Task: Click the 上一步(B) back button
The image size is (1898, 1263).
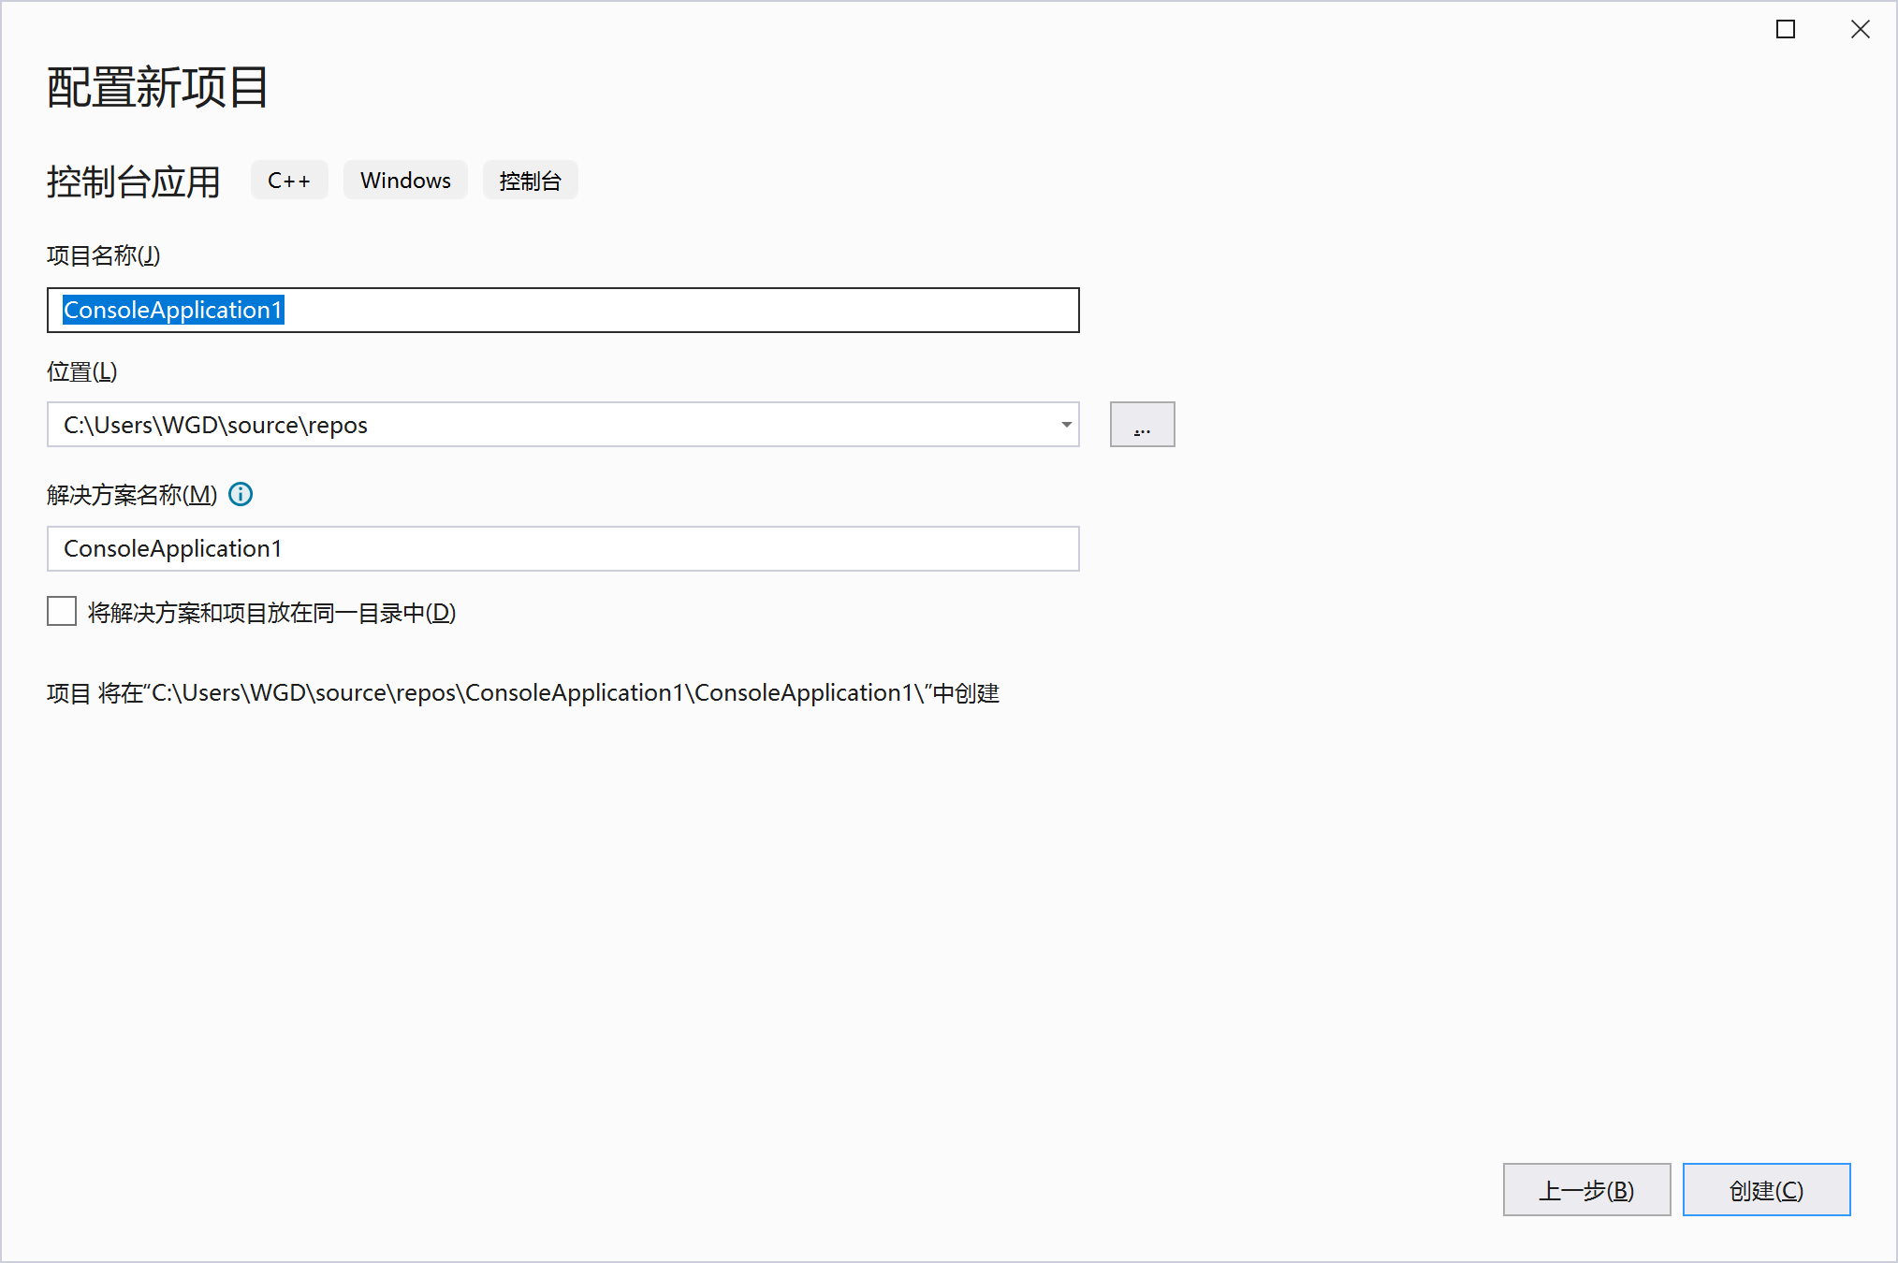Action: coord(1586,1190)
